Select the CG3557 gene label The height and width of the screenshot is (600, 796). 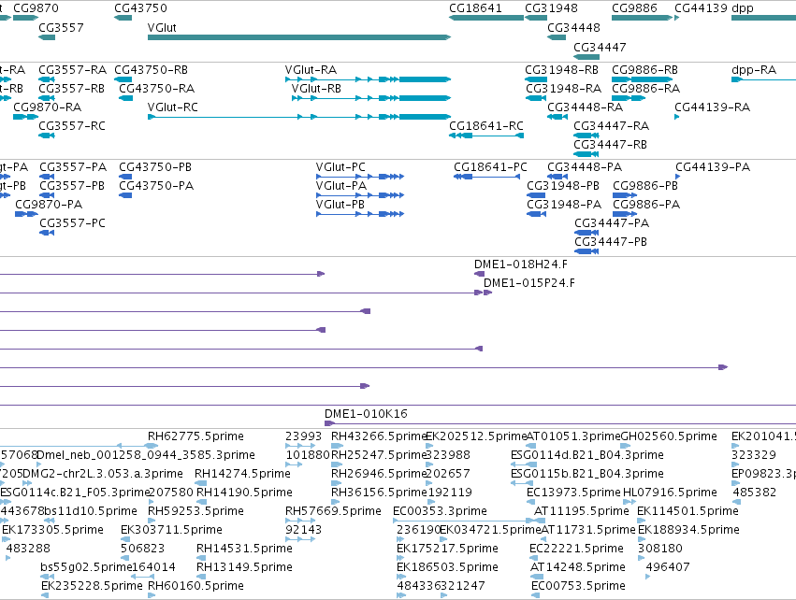tap(61, 27)
